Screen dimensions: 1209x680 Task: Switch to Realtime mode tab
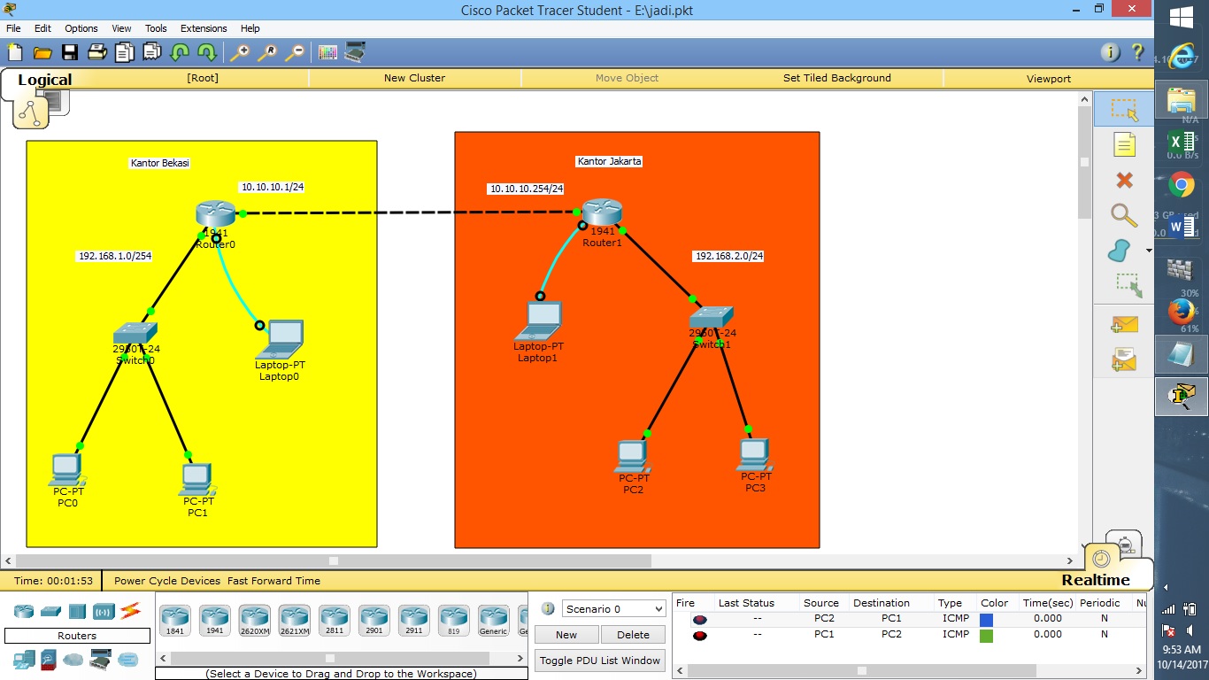(x=1096, y=580)
